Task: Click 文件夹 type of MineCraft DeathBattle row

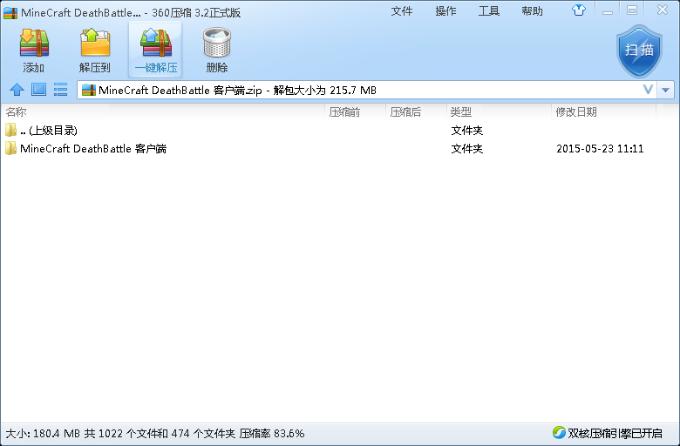Action: pos(467,149)
